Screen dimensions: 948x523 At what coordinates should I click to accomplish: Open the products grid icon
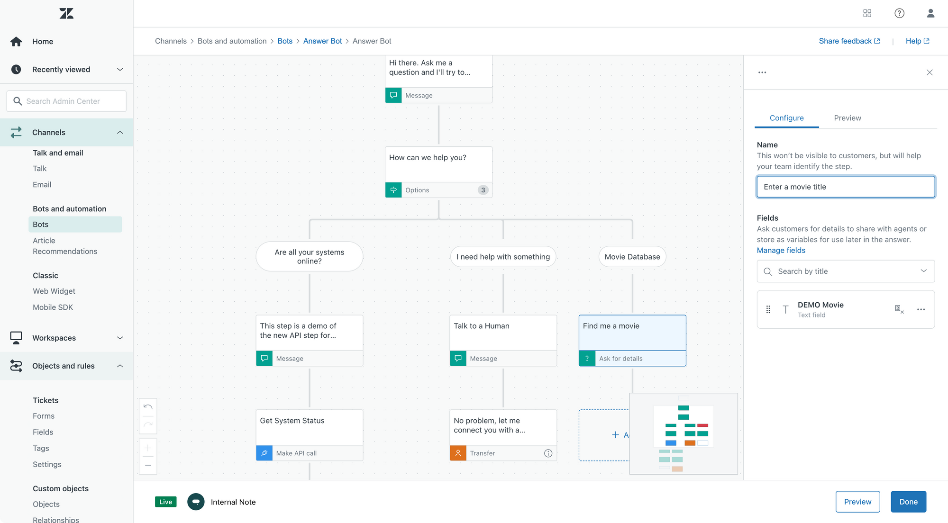[x=867, y=13]
